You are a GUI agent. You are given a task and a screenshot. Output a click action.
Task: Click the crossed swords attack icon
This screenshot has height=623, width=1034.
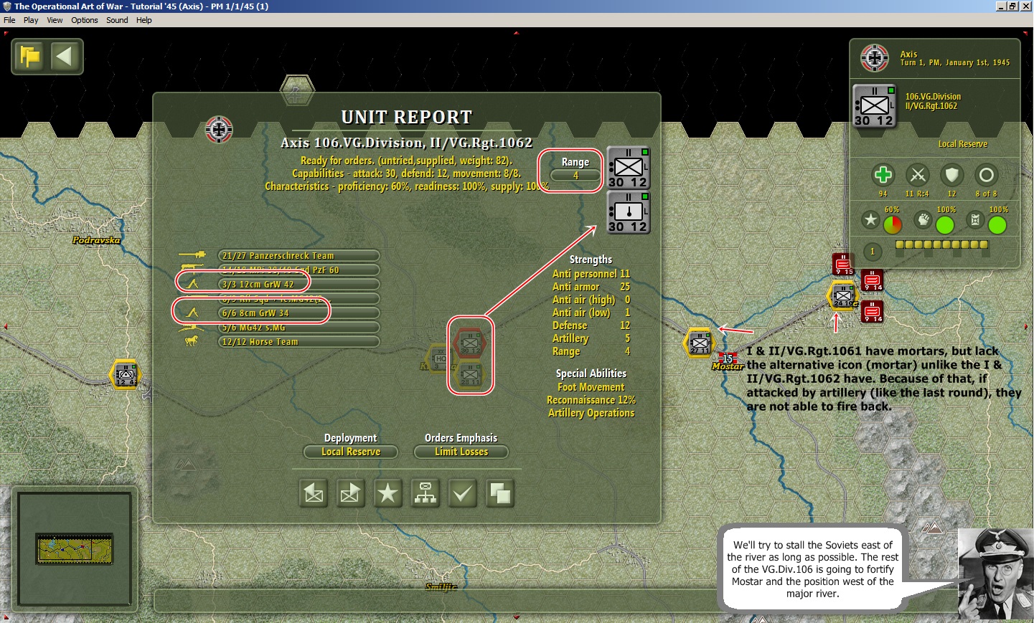pyautogui.click(x=918, y=175)
